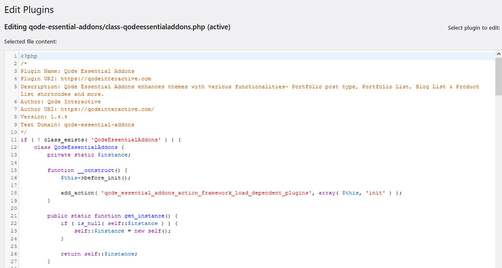
Task: Click 'Editing qode-essential-addons/class-qodeessentialaddons.php (active)' heading
Action: 117,27
